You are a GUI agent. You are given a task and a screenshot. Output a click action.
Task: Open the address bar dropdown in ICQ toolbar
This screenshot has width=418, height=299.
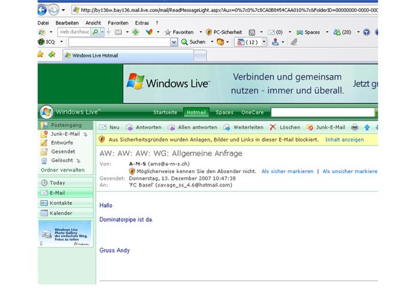174,42
